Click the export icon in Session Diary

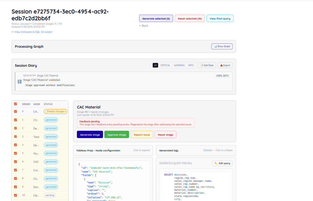(221, 65)
